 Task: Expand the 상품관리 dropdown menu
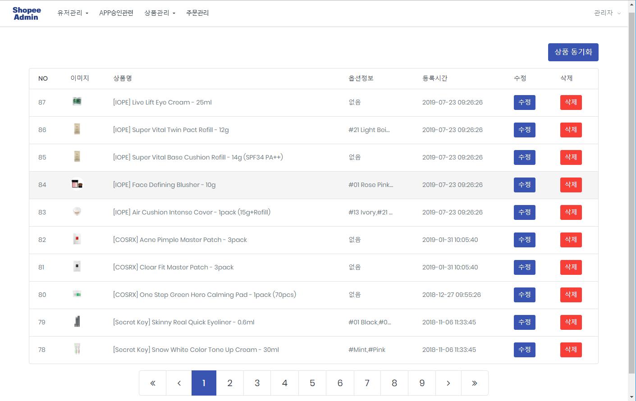[x=160, y=13]
